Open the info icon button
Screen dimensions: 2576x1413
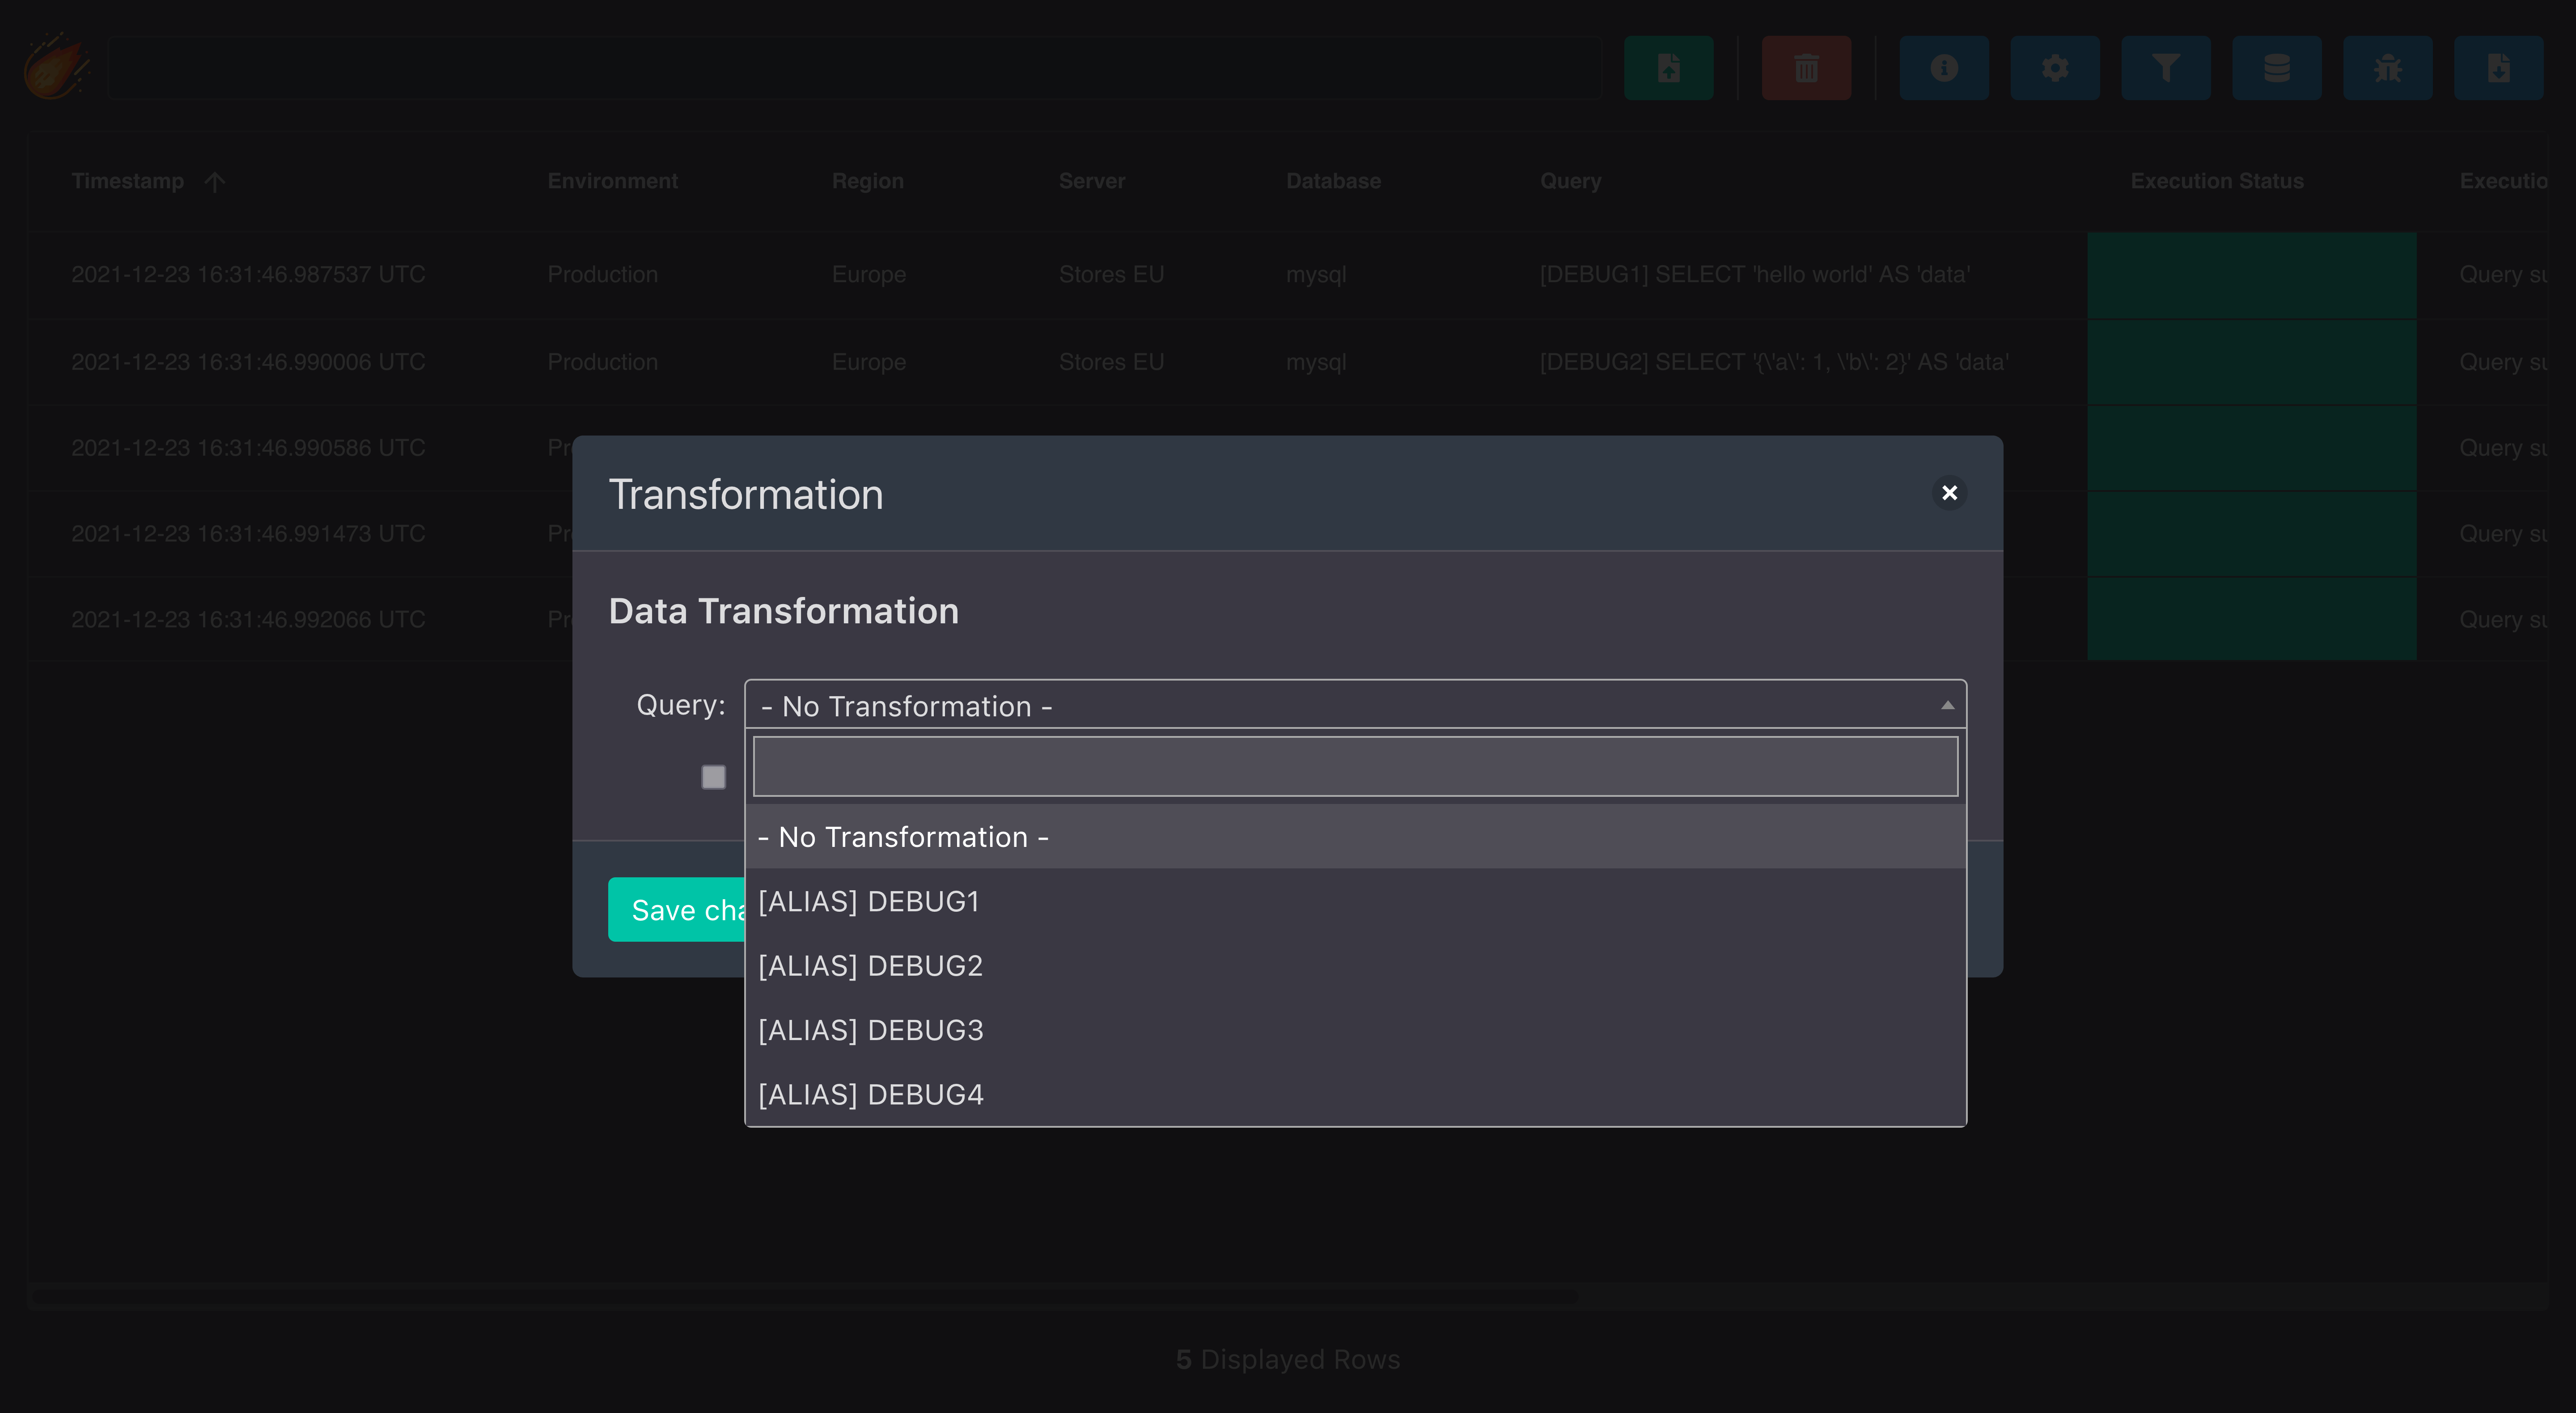[1944, 68]
